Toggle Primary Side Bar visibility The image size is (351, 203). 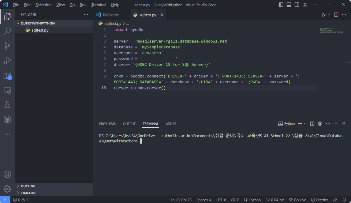click(281, 5)
